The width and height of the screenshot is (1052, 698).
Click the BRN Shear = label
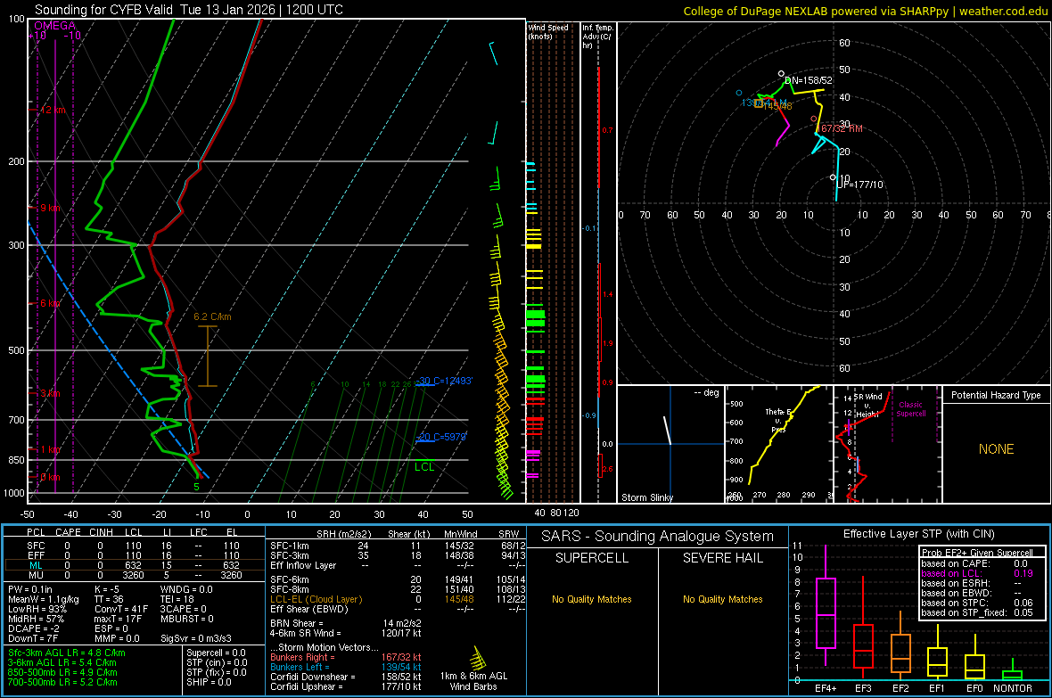297,623
